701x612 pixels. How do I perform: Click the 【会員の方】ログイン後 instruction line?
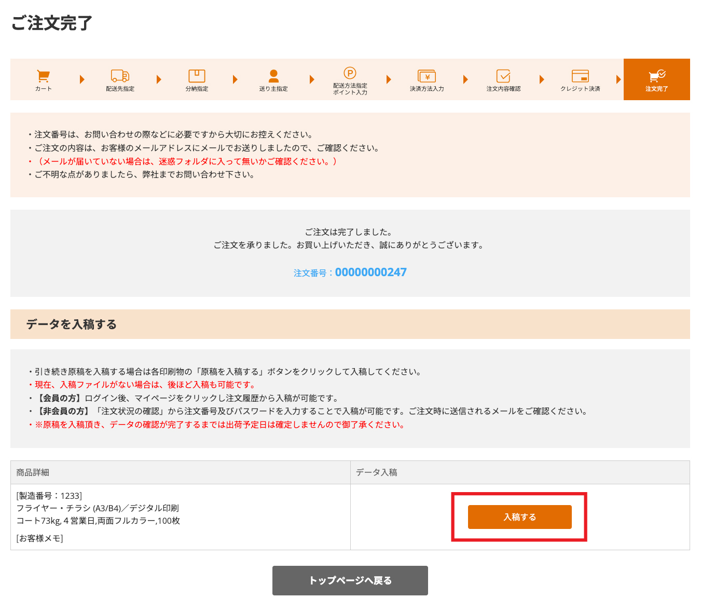point(184,398)
